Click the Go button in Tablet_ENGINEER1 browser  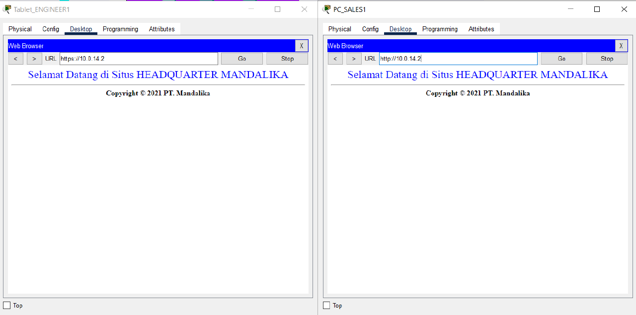click(x=241, y=58)
